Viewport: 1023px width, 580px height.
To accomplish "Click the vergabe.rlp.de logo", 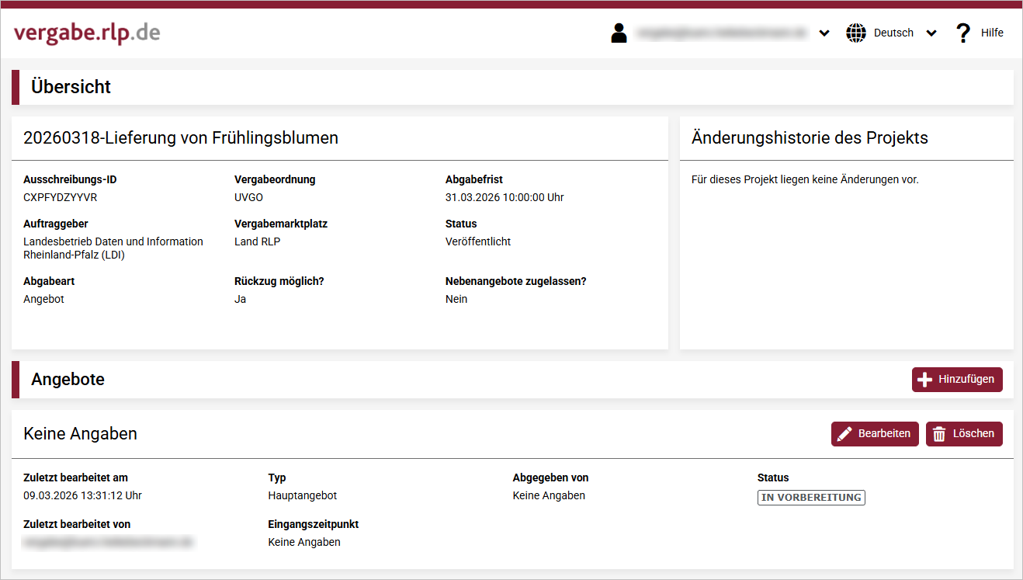I will pos(87,33).
